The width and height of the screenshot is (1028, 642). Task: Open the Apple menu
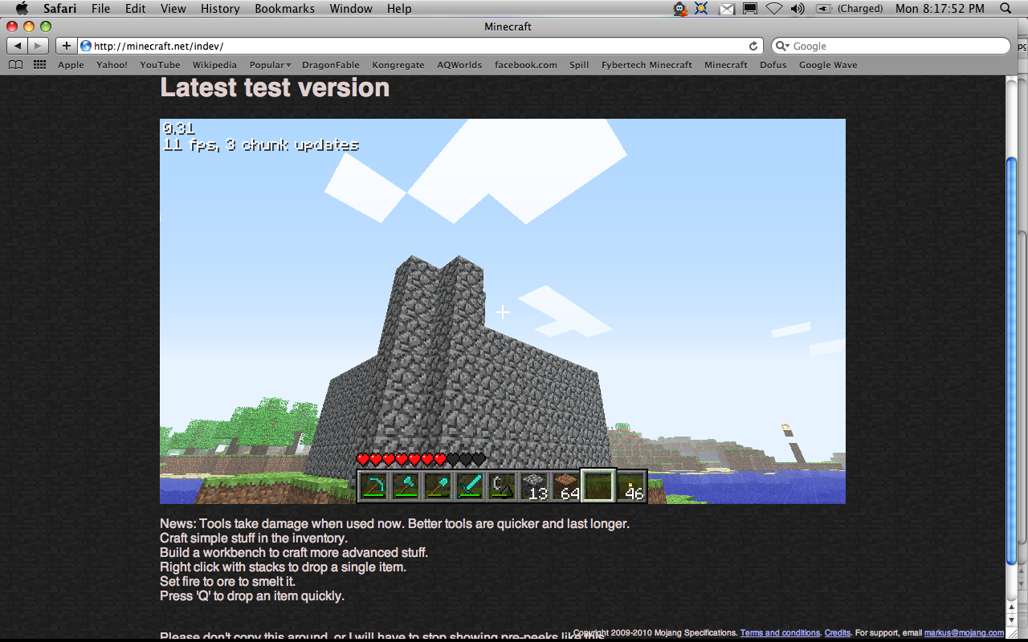click(x=22, y=9)
